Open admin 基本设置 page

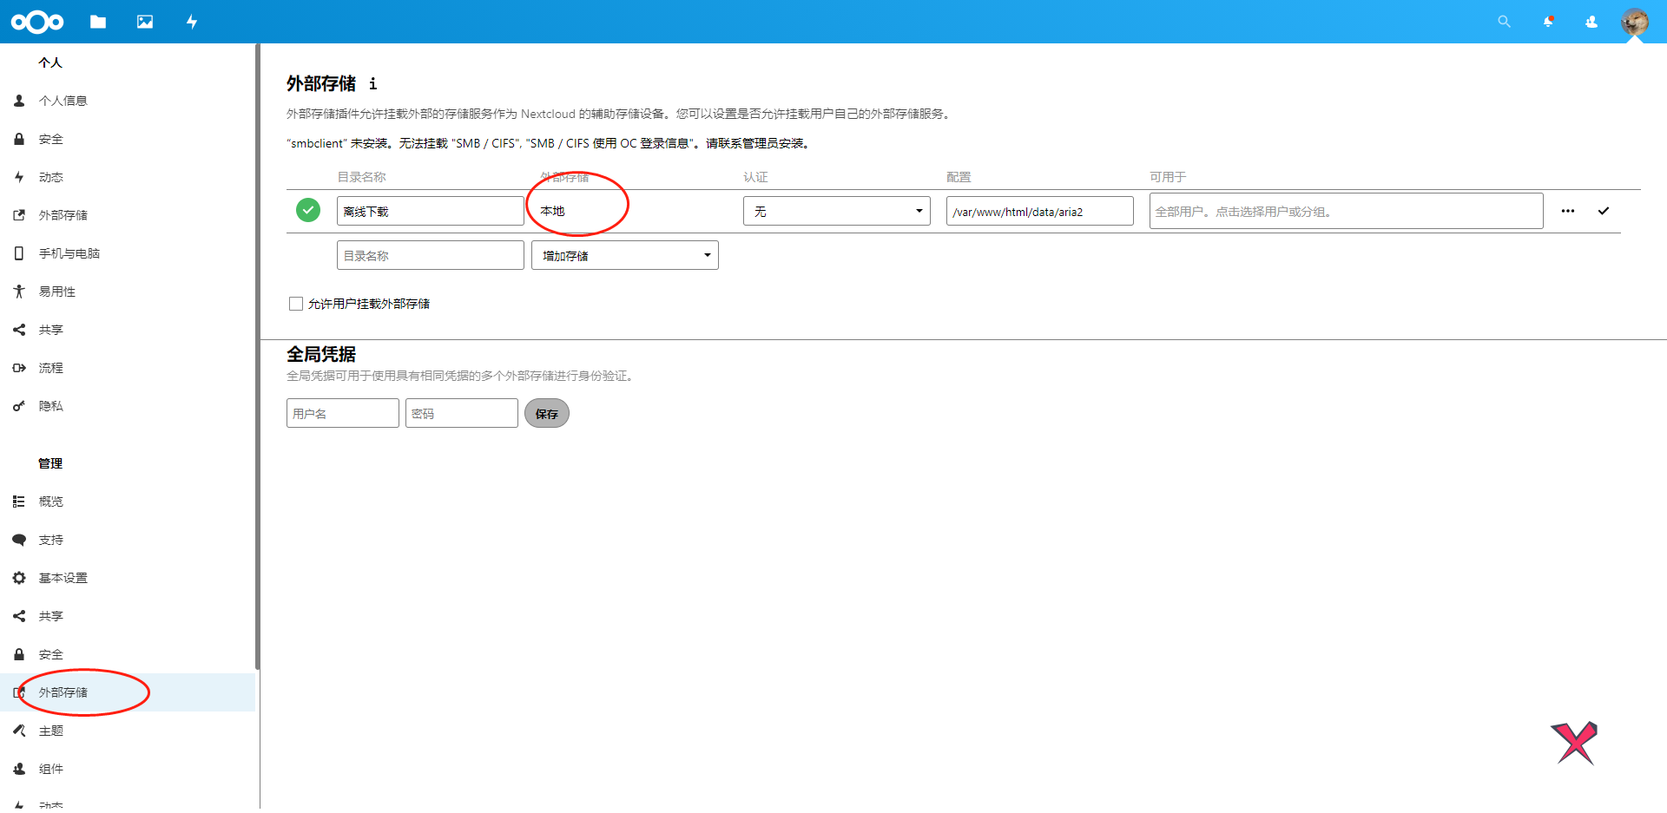tap(128, 578)
